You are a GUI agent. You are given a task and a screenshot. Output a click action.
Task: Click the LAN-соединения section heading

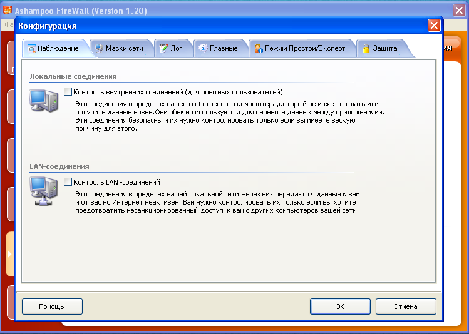(59, 166)
